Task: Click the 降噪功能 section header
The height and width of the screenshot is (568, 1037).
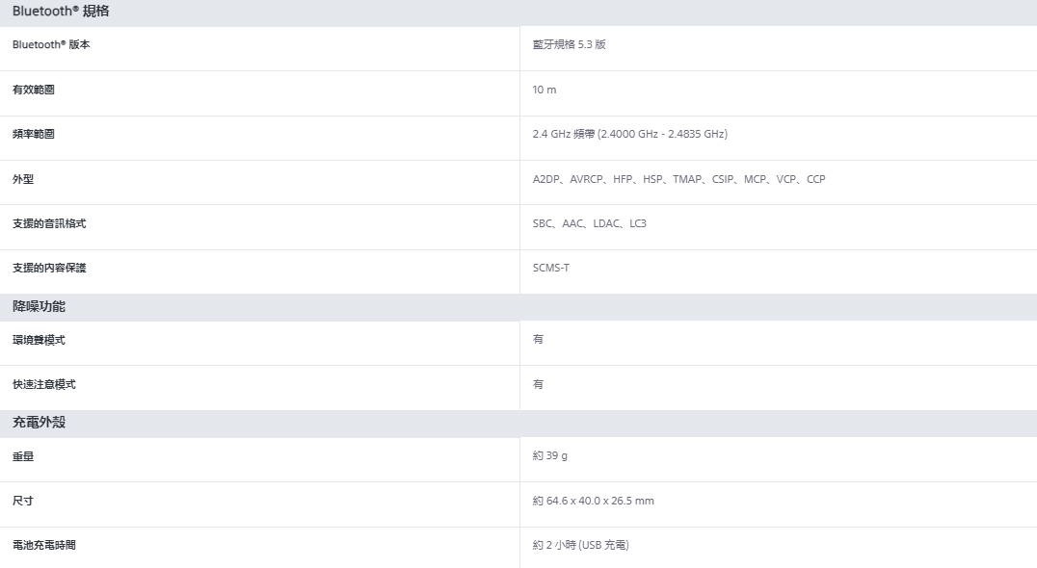Action: point(39,307)
